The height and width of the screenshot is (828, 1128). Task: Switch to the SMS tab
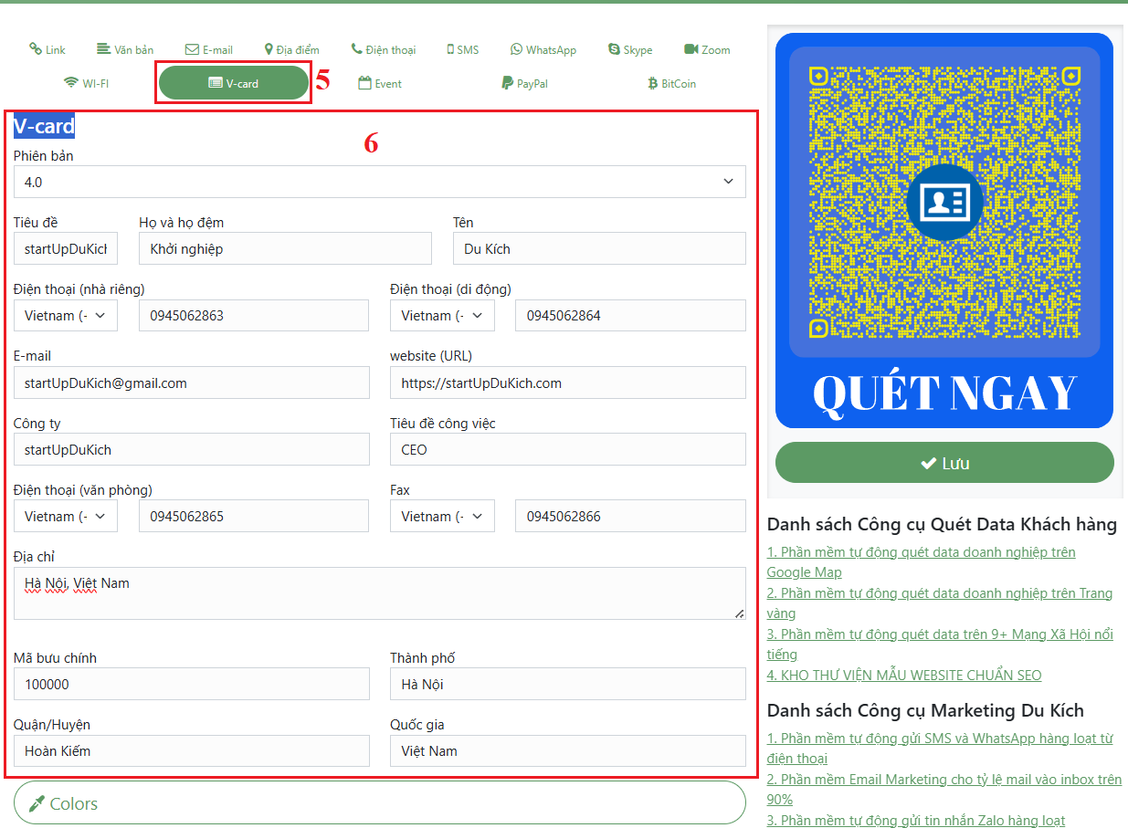(463, 49)
